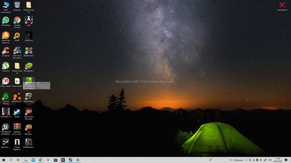This screenshot has width=291, height=163.
Task: Switch to Chrome on the taskbar
Action: (40, 160)
